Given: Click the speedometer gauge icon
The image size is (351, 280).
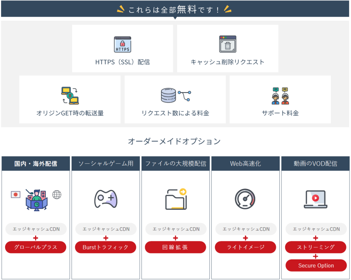Looking at the screenshot, I should (245, 199).
